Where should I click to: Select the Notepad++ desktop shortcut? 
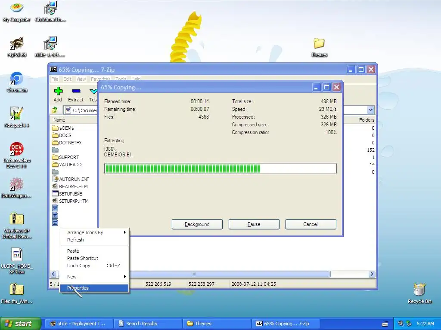coord(17,118)
